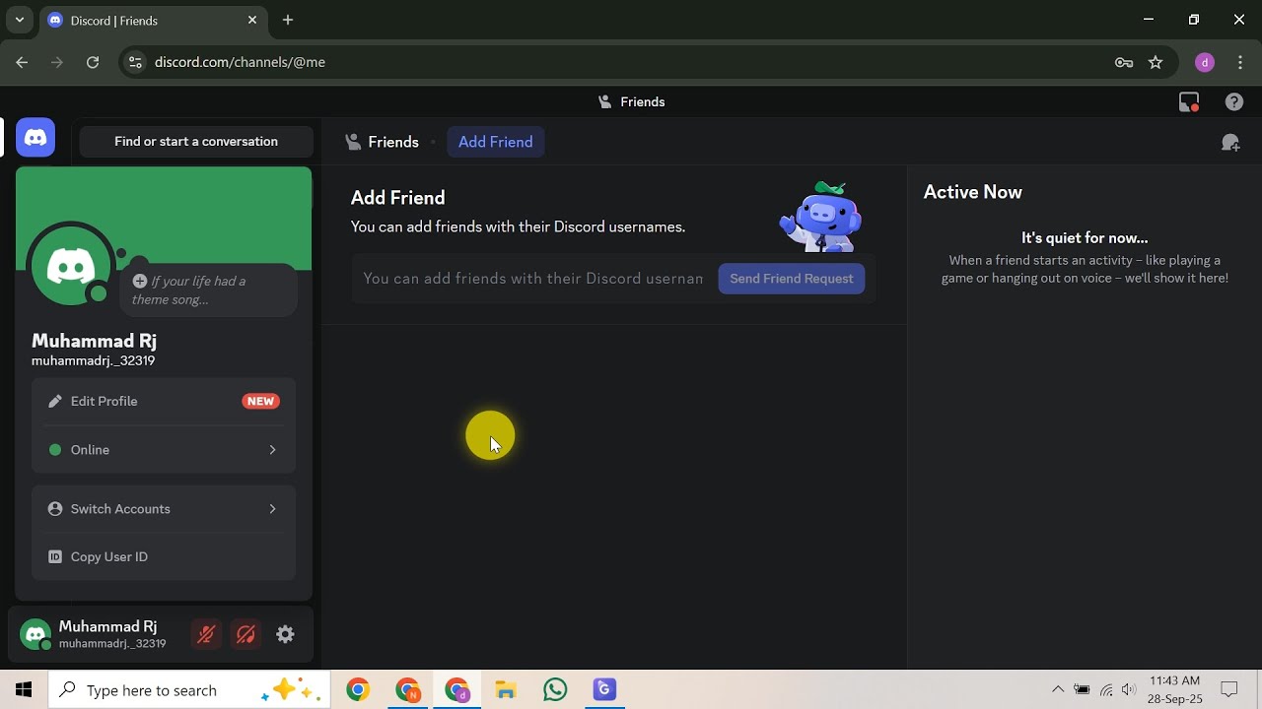Open Chrome three-dot menu
Image resolution: width=1262 pixels, height=709 pixels.
point(1240,62)
